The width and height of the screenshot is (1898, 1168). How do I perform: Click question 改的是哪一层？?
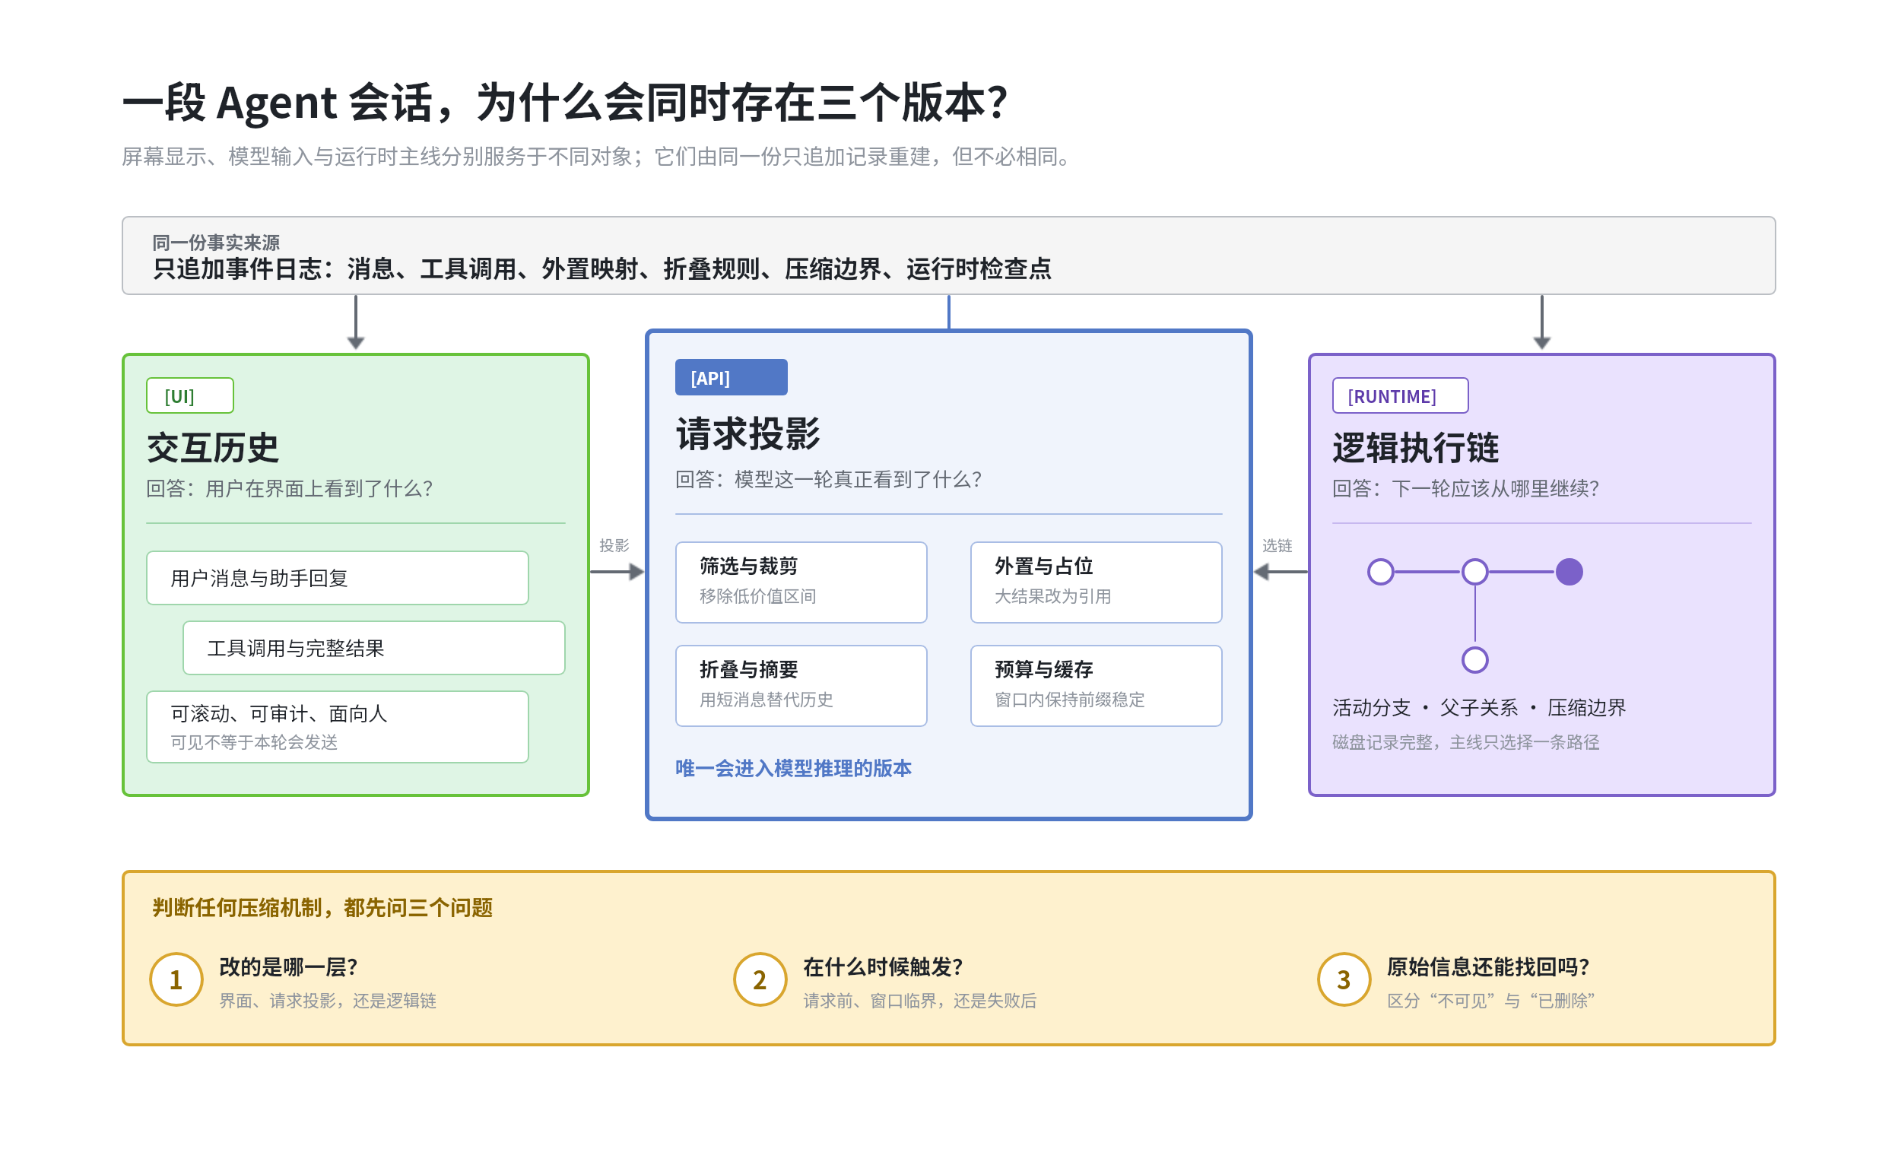pos(289,966)
